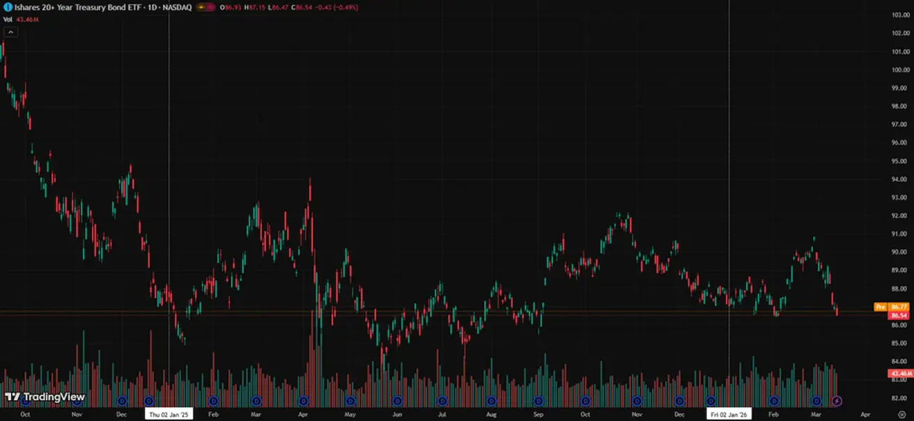Click the 43.46M volume axis label
Image resolution: width=914 pixels, height=421 pixels.
(x=899, y=374)
